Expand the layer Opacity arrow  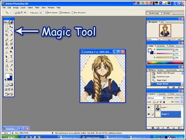[x=182, y=97]
